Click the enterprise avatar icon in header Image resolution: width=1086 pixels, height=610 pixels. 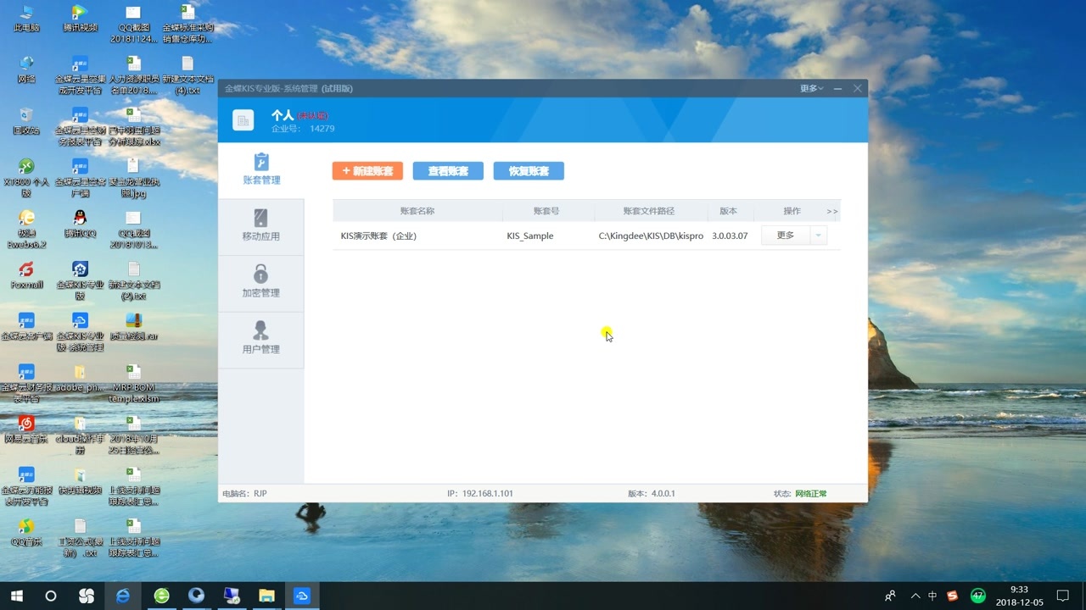[x=244, y=121]
